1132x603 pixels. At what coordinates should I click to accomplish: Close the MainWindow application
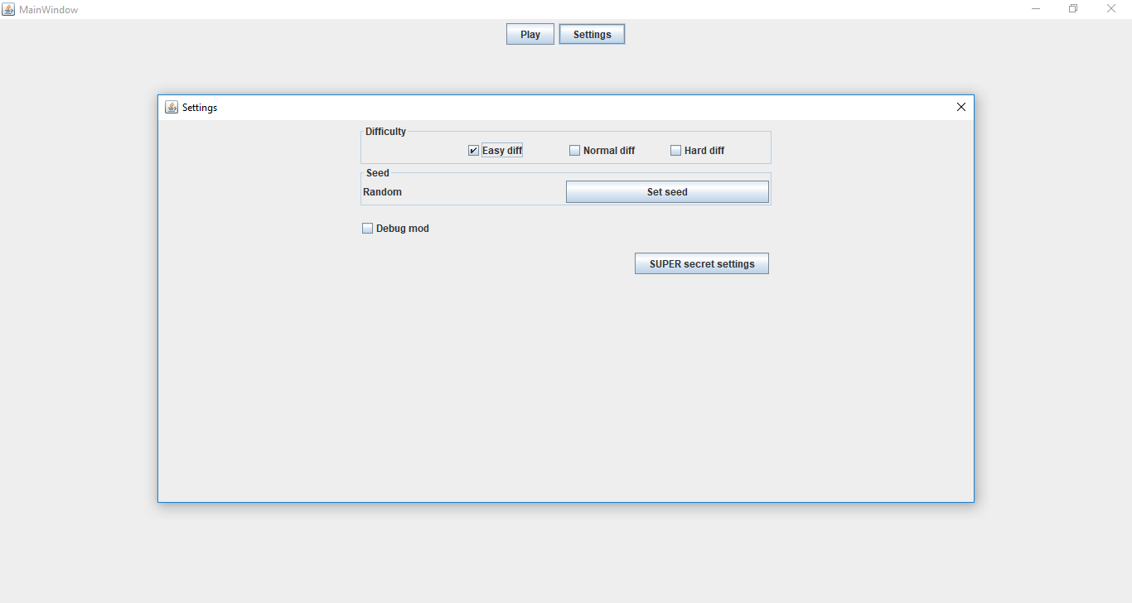coord(1111,9)
